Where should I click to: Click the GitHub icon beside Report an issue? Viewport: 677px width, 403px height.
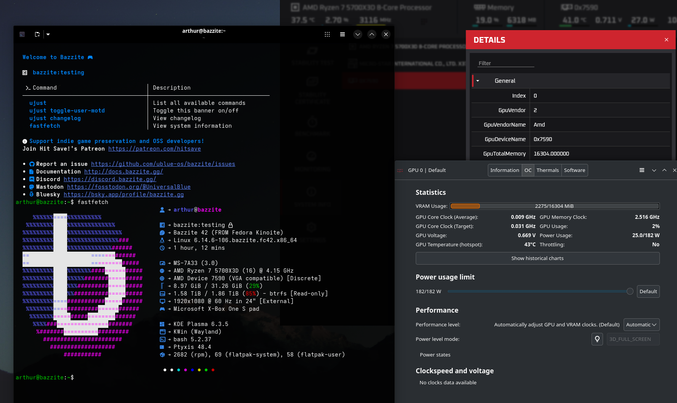(x=32, y=164)
